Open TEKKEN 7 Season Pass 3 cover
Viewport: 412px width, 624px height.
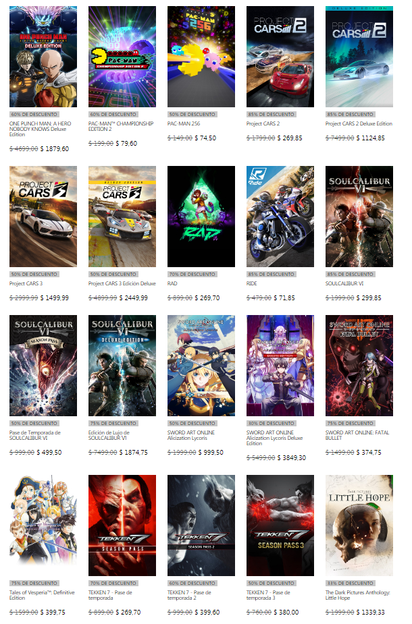pos(280,526)
